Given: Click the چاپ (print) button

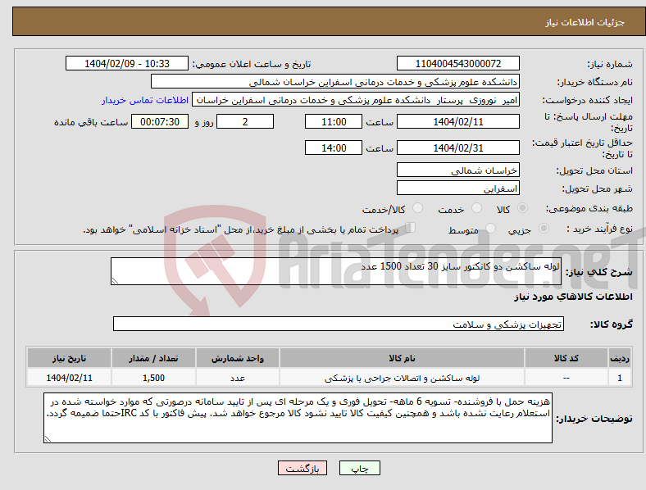Looking at the screenshot, I should 359,468.
